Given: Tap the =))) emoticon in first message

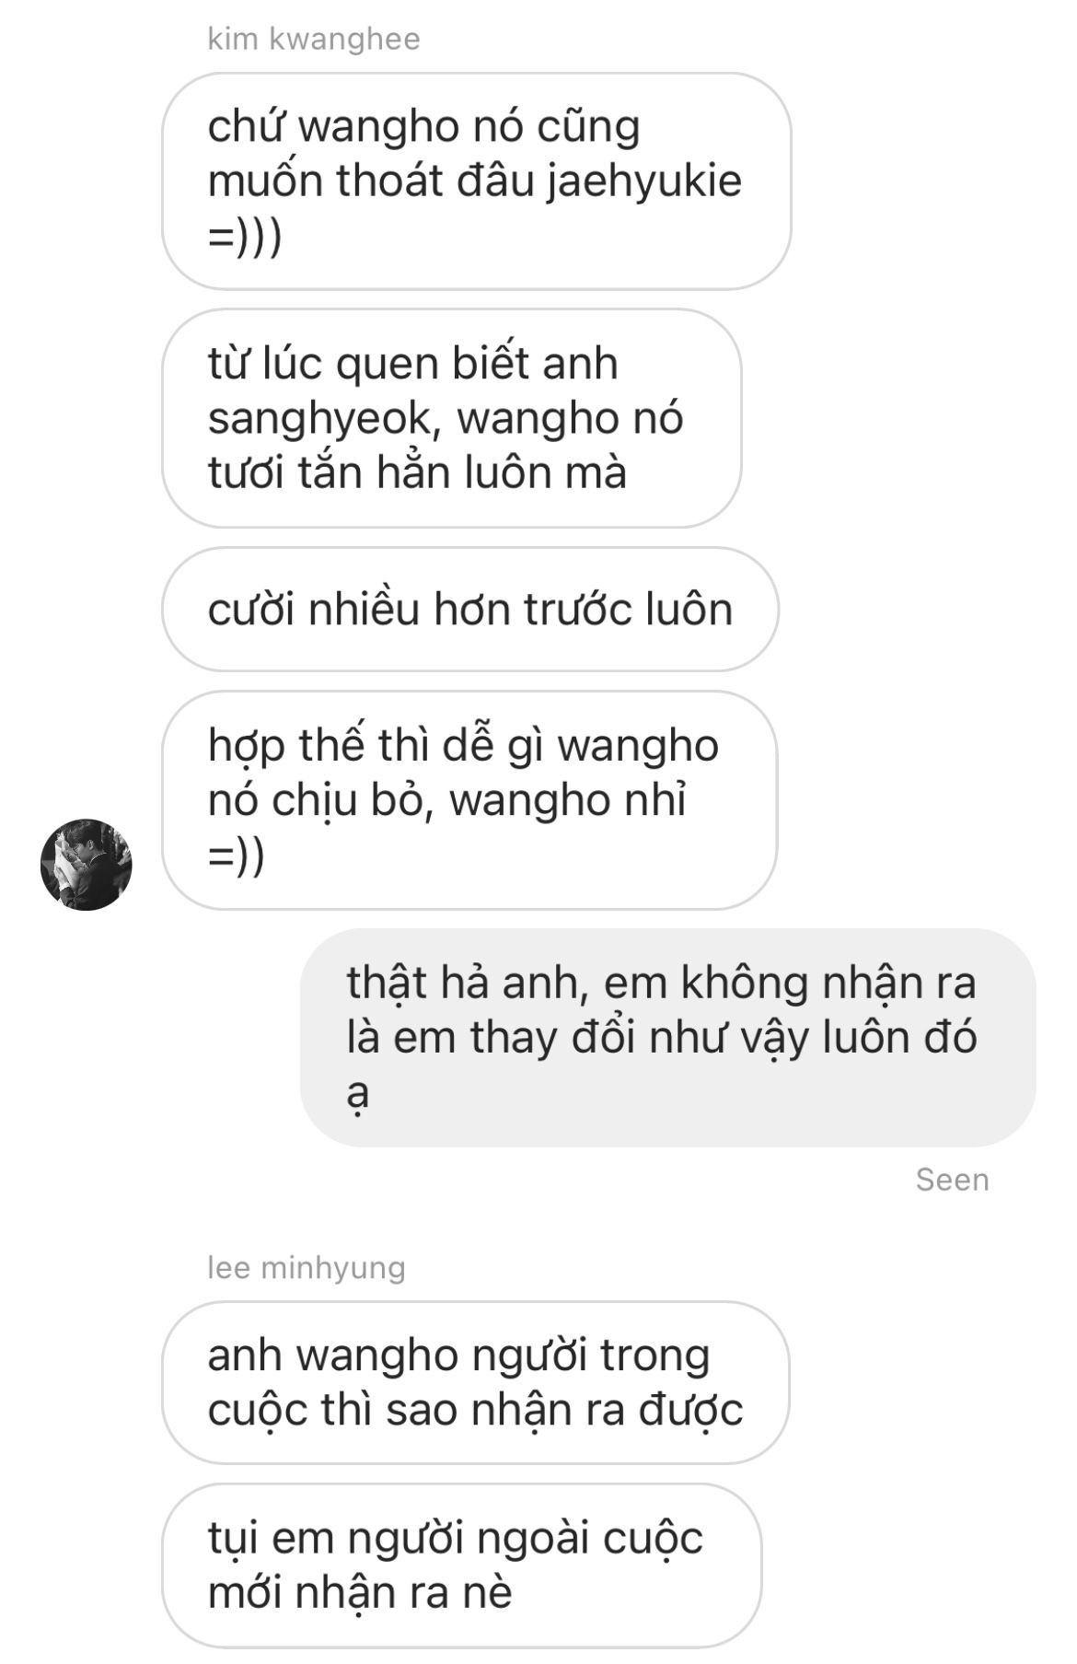Looking at the screenshot, I should coord(245,236).
